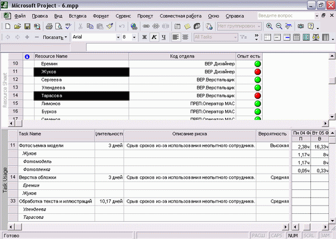Click red indicator in Тарасова row
Screen dimensions: 336x239
[x=258, y=95]
